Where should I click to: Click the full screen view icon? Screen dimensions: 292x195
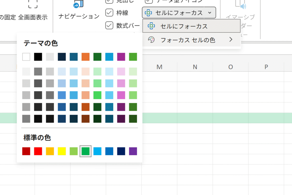(x=33, y=4)
